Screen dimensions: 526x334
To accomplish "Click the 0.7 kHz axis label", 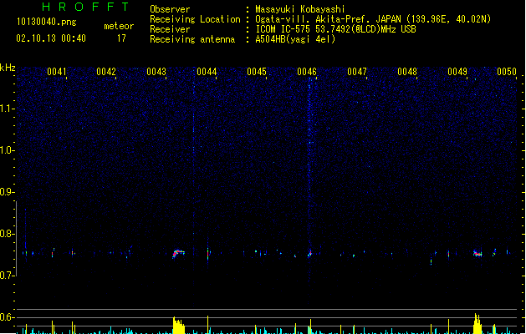I will pos(8,276).
